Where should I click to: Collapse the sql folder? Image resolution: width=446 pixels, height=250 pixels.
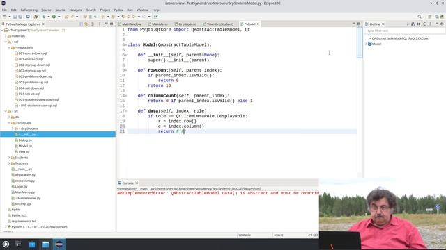point(6,42)
